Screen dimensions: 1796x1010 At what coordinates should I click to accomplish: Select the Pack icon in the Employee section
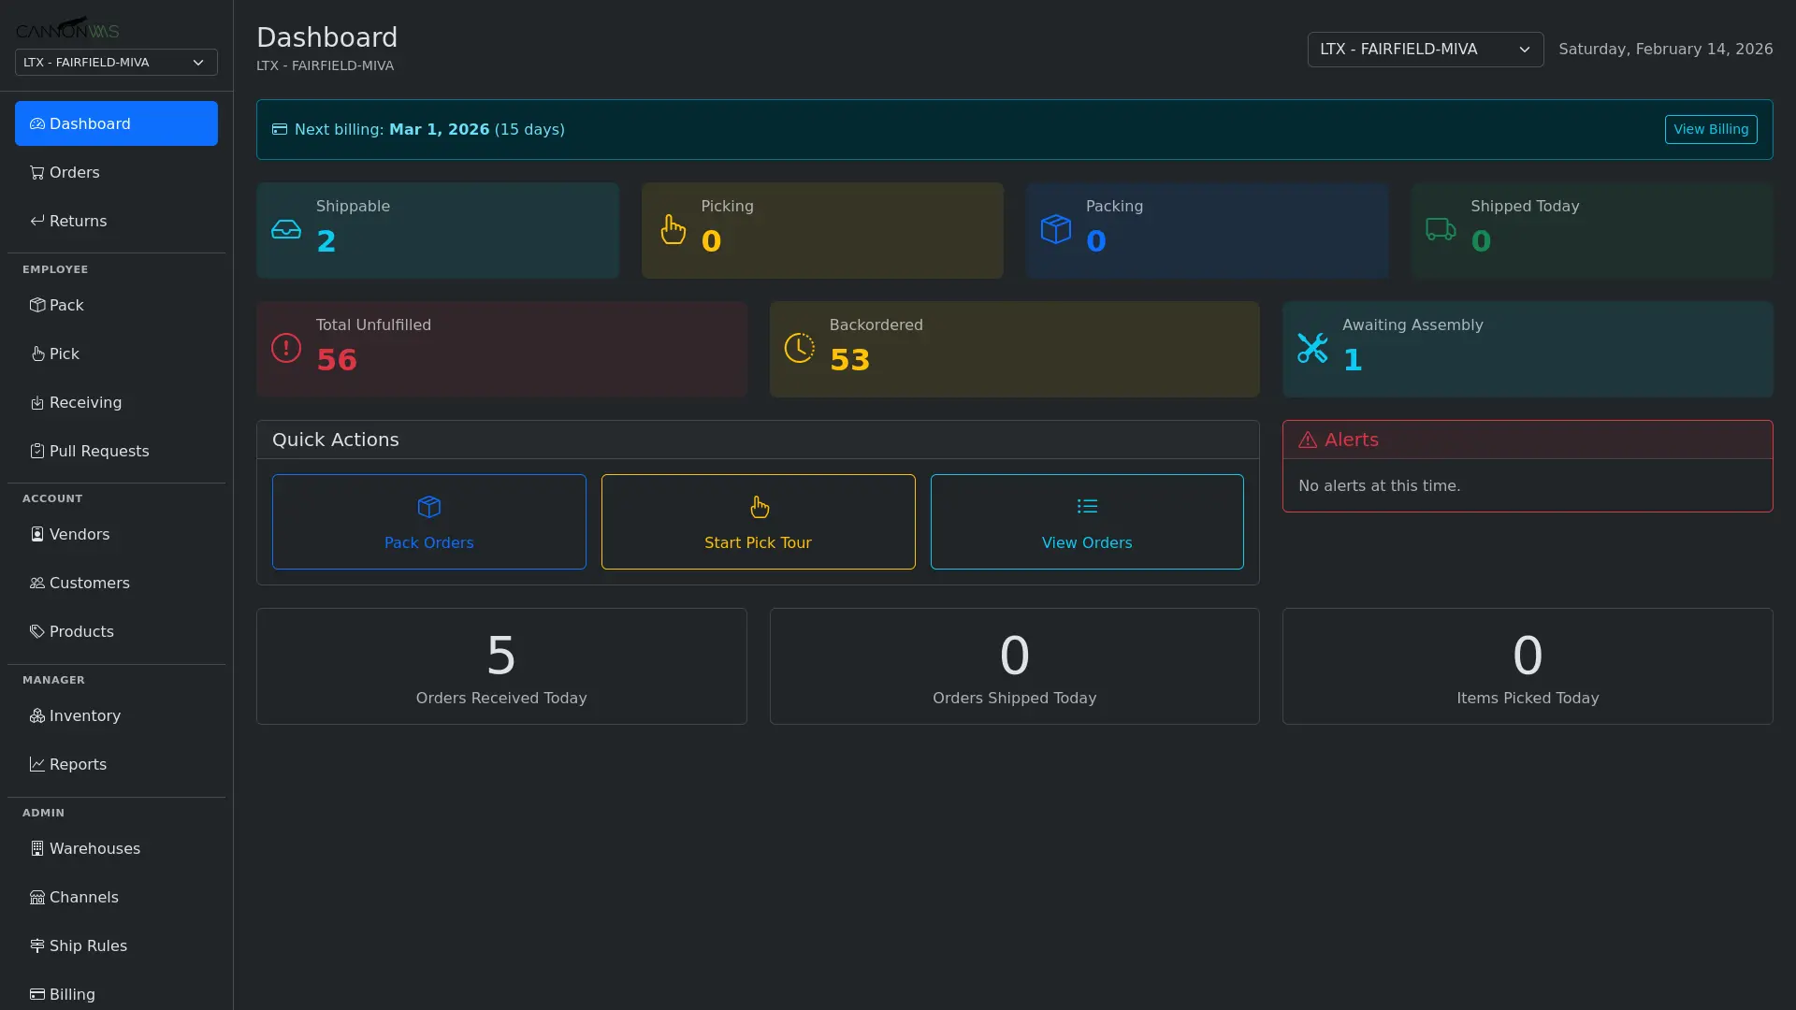(x=37, y=304)
